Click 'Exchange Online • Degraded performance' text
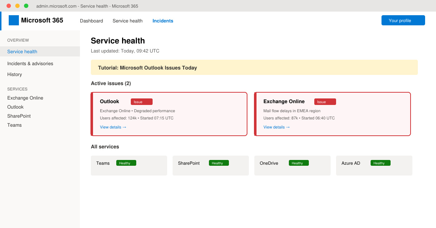Image resolution: width=436 pixels, height=228 pixels. coord(137,111)
